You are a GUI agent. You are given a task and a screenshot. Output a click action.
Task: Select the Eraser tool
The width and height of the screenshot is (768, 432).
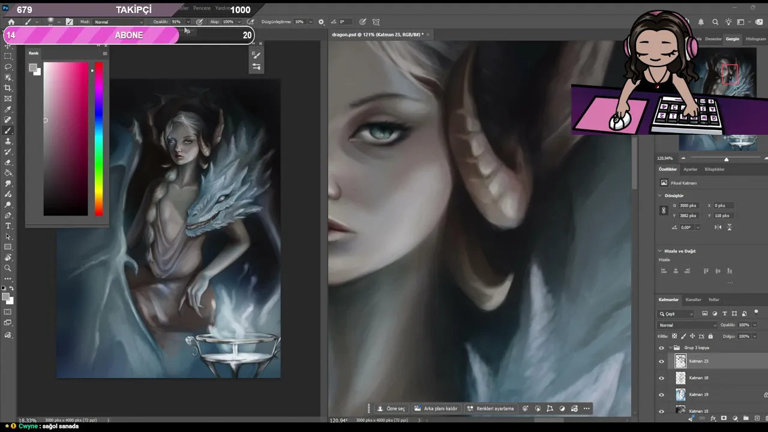click(8, 163)
